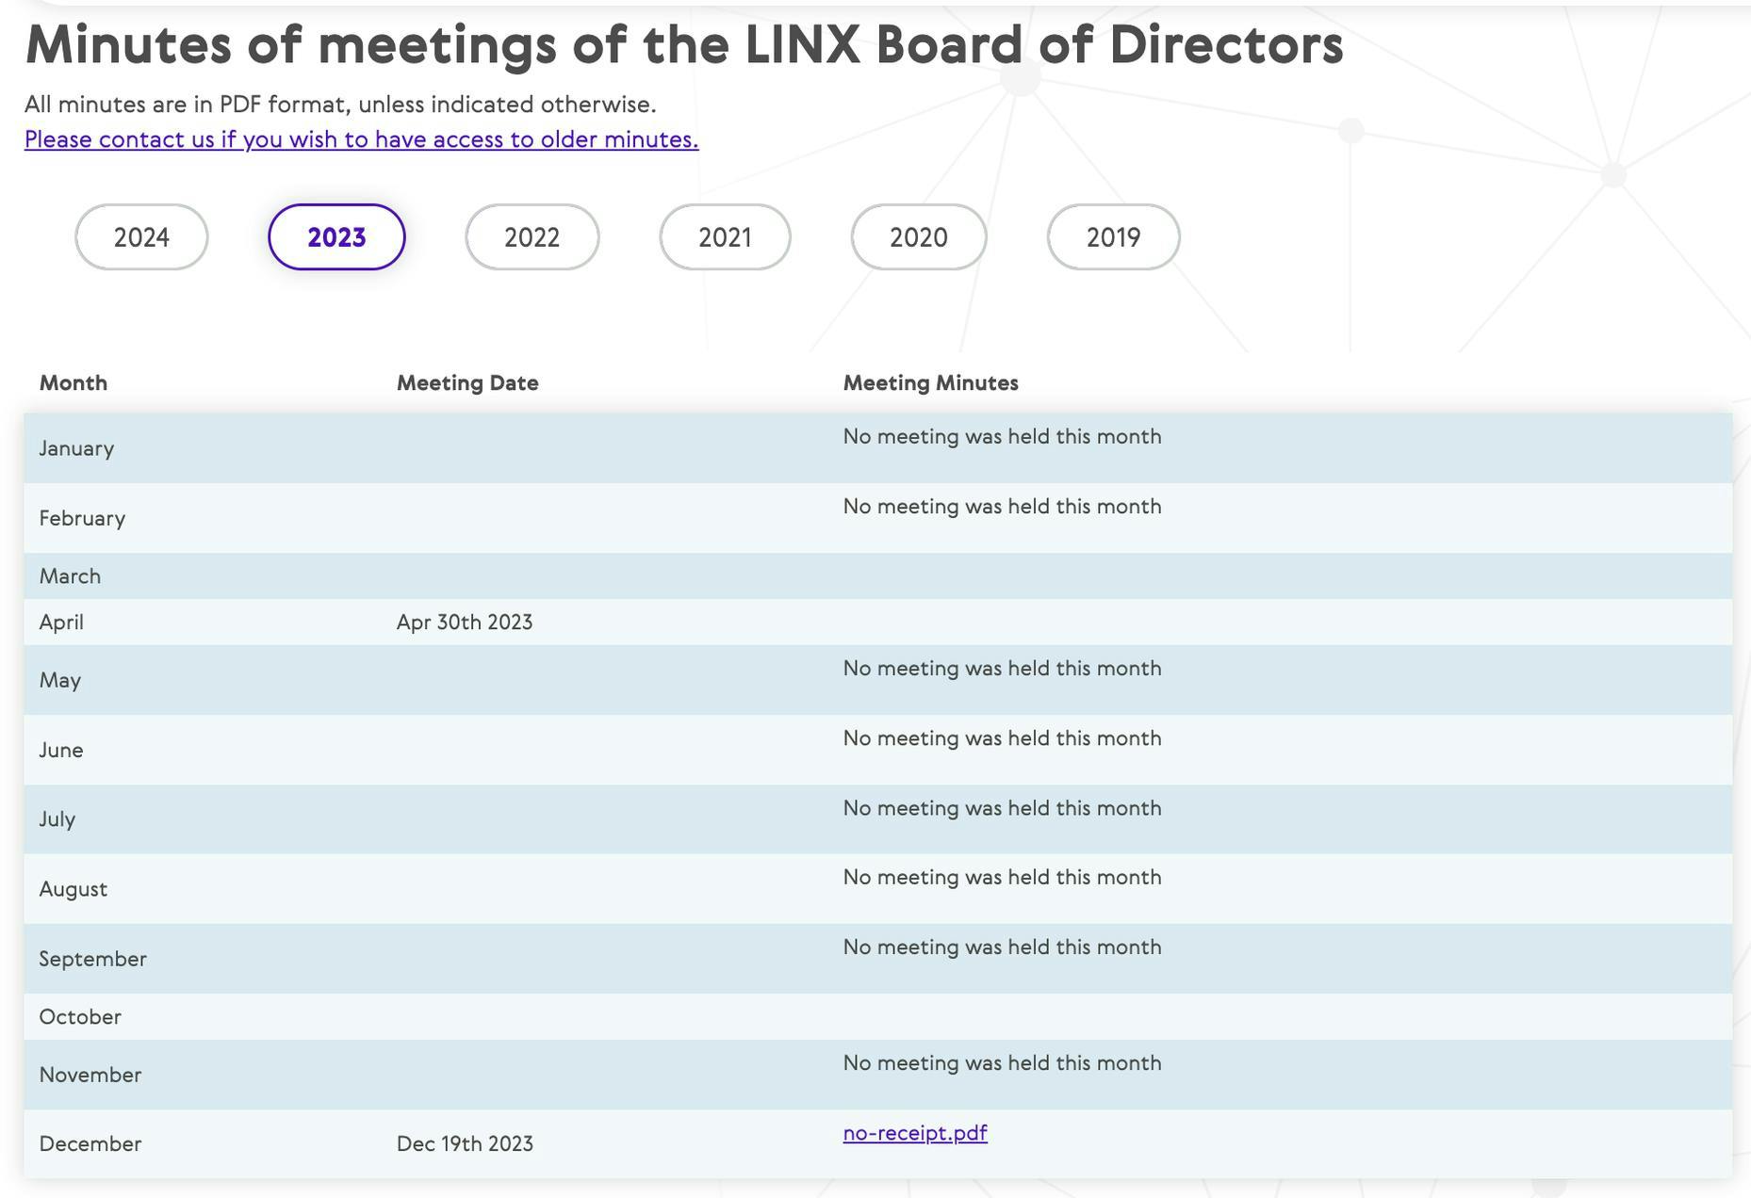Click June's no meeting held note
The image size is (1751, 1198).
[1002, 738]
